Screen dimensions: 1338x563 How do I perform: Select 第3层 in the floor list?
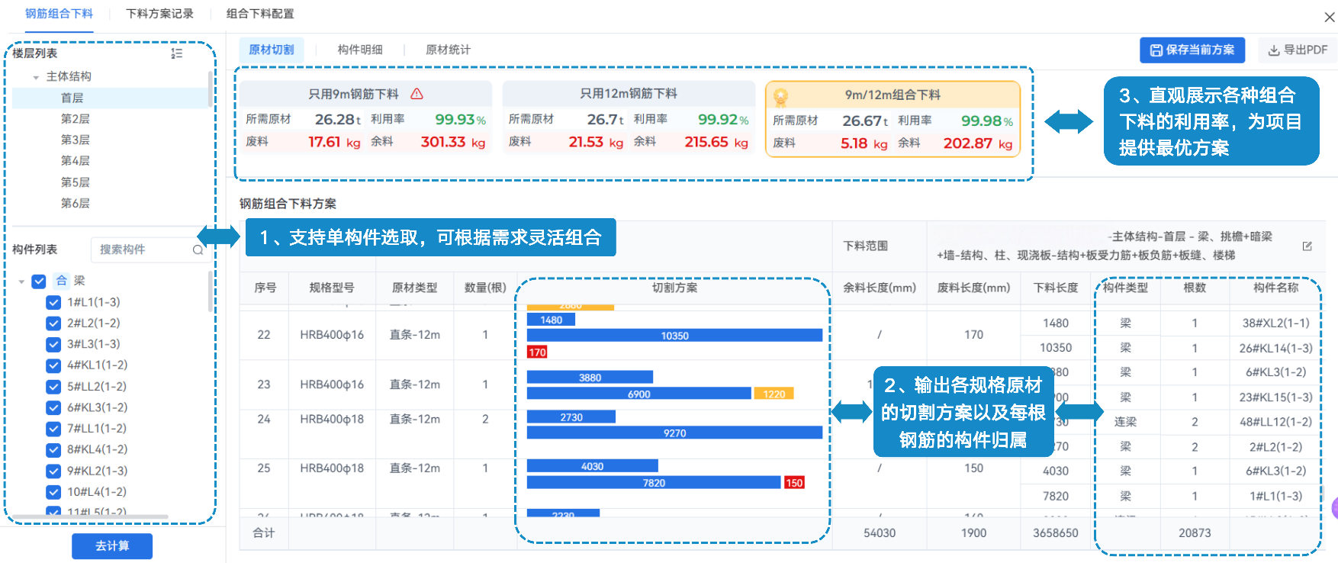tap(76, 140)
